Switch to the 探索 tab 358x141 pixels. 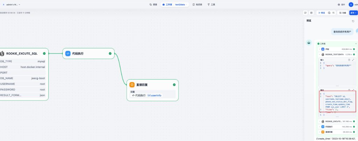[x=153, y=5]
